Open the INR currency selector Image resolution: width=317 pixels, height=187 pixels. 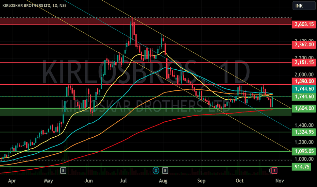click(304, 6)
